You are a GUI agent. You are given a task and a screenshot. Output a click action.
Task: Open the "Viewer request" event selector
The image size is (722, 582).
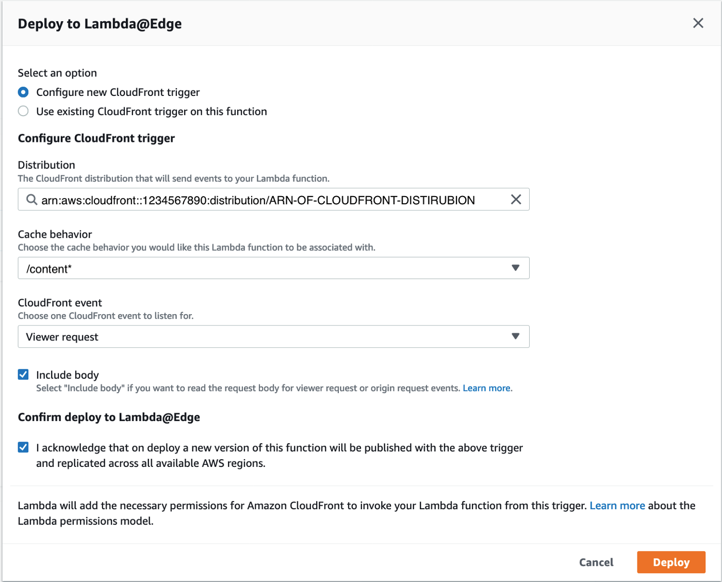273,336
